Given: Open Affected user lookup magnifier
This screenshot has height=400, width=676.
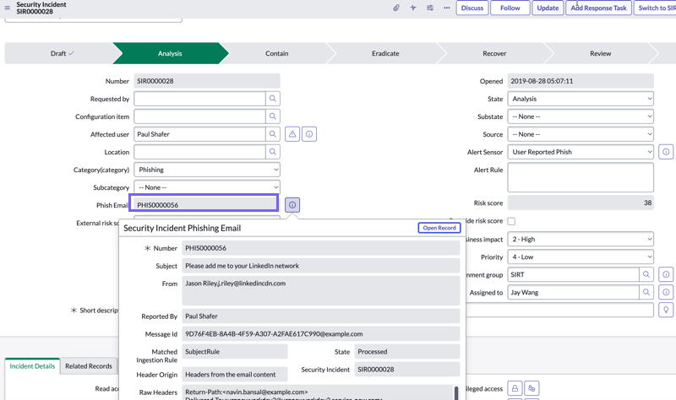Looking at the screenshot, I should click(x=272, y=134).
